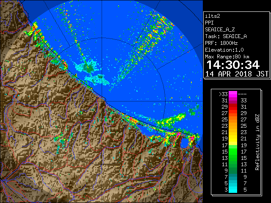Click the 'ilts2' site label
Image resolution: width=271 pixels, height=203 pixels.
[x=213, y=16]
